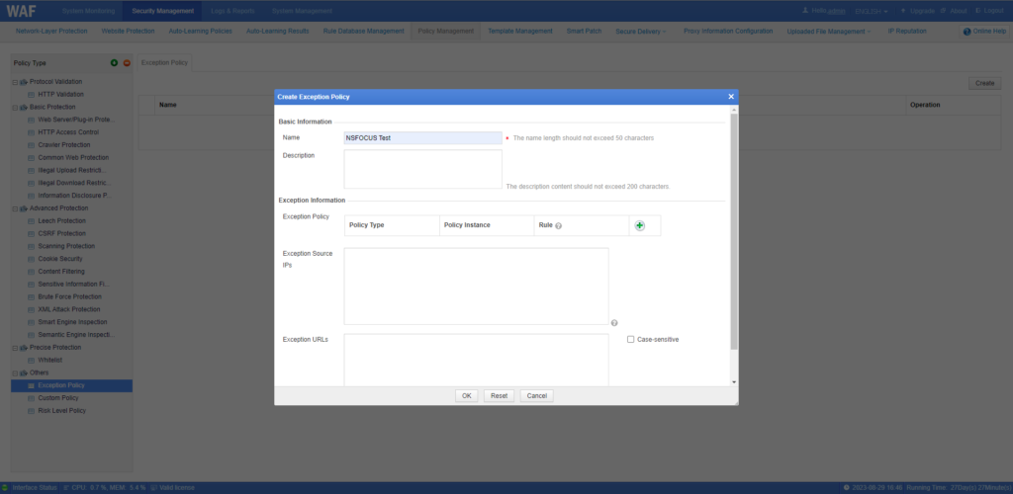Switch to the Proxy Information Configuration tab

click(x=728, y=31)
